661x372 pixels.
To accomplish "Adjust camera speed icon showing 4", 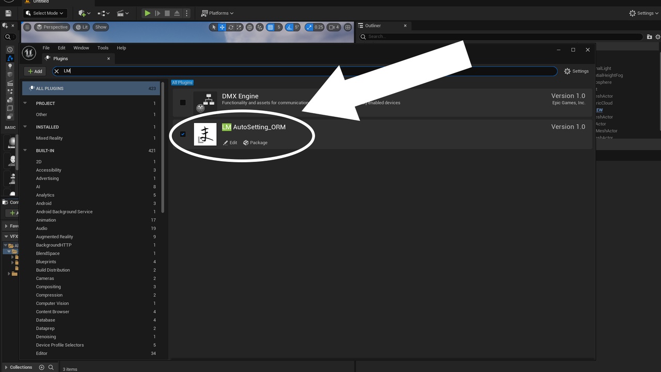I will [334, 27].
